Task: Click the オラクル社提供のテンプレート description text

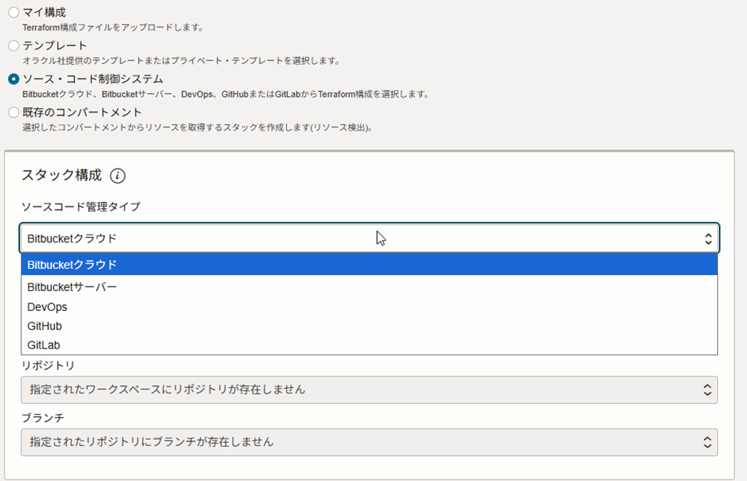Action: pos(182,61)
